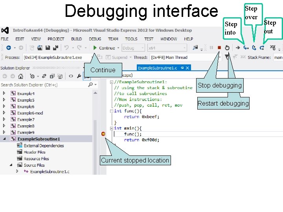Open the FILE menu
Image resolution: width=283 pixels, height=212 pixels.
click(4, 39)
